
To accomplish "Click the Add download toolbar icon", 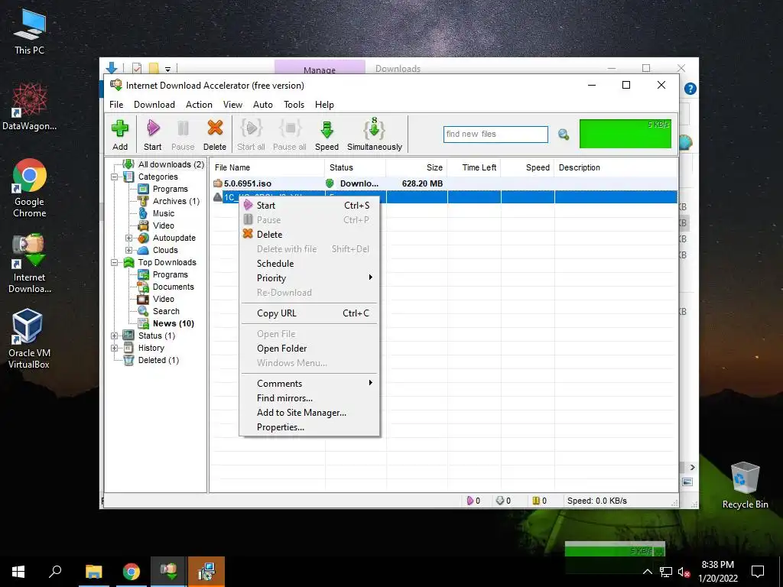I will (120, 128).
